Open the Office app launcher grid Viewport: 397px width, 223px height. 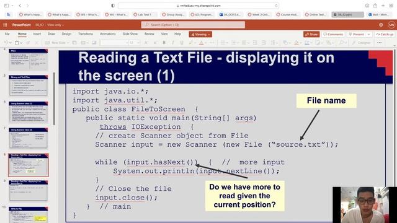5,25
